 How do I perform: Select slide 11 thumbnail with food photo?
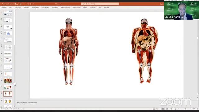pyautogui.click(x=8, y=81)
